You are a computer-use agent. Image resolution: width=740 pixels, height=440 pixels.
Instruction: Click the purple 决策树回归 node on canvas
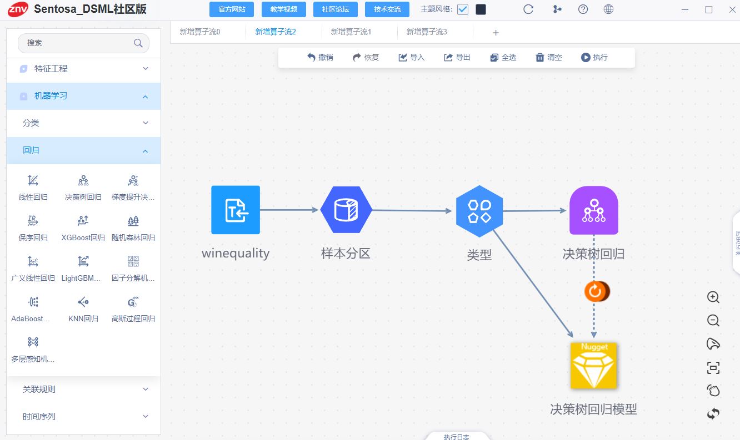(x=594, y=210)
